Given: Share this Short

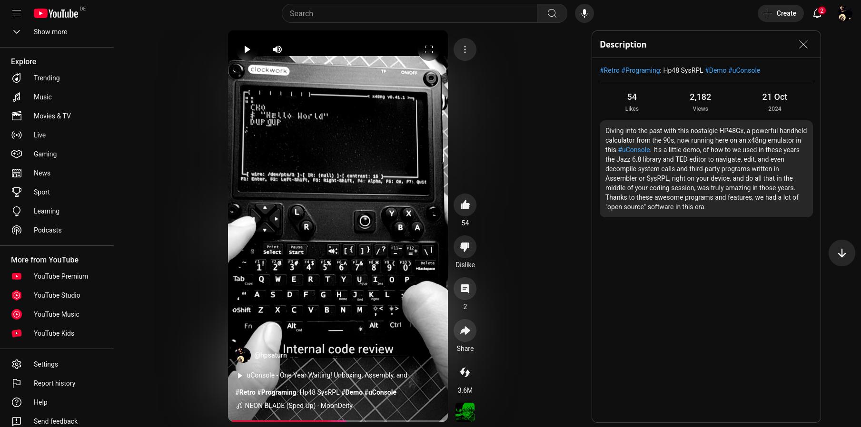Looking at the screenshot, I should pyautogui.click(x=465, y=331).
